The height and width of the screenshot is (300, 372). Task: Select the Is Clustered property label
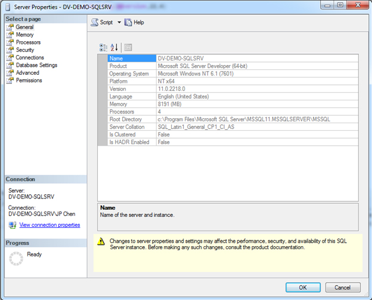pyautogui.click(x=132, y=134)
